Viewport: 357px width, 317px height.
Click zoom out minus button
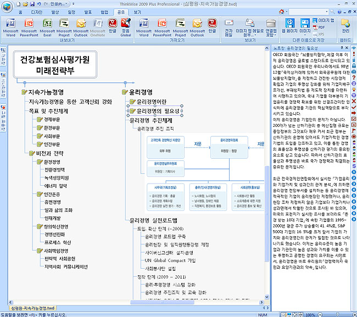(320, 314)
